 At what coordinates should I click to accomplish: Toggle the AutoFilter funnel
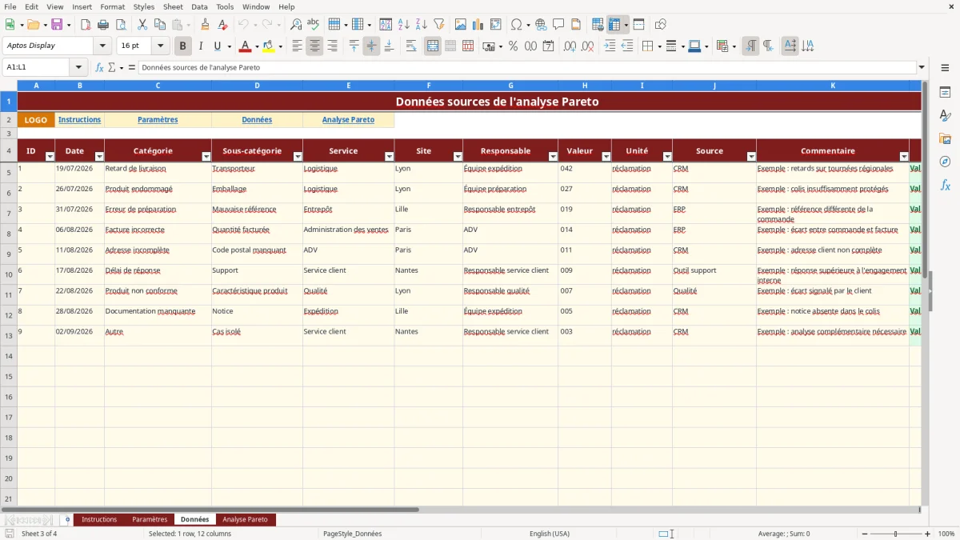click(x=438, y=25)
